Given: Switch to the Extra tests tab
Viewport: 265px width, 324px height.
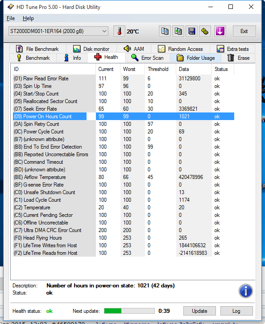Looking at the screenshot, I should [x=232, y=49].
